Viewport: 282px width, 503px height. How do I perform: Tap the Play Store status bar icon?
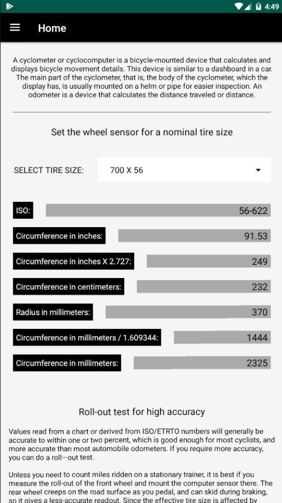coord(9,6)
